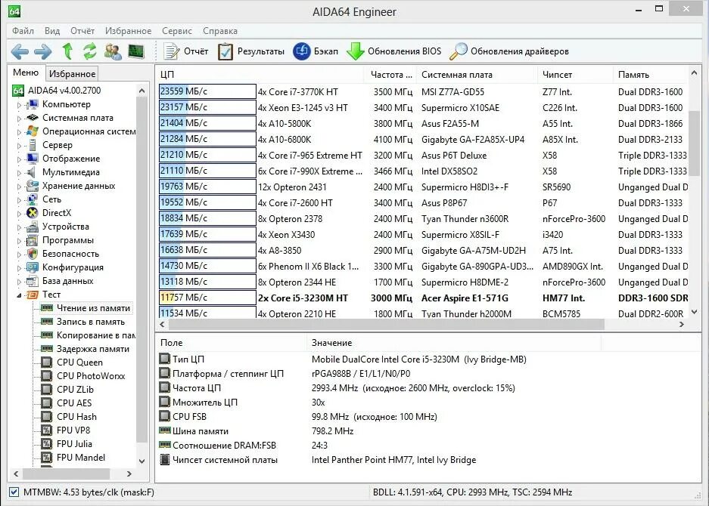Click the results table horizontal scrollbar
Image resolution: width=709 pixels, height=506 pixels.
pyautogui.click(x=386, y=324)
